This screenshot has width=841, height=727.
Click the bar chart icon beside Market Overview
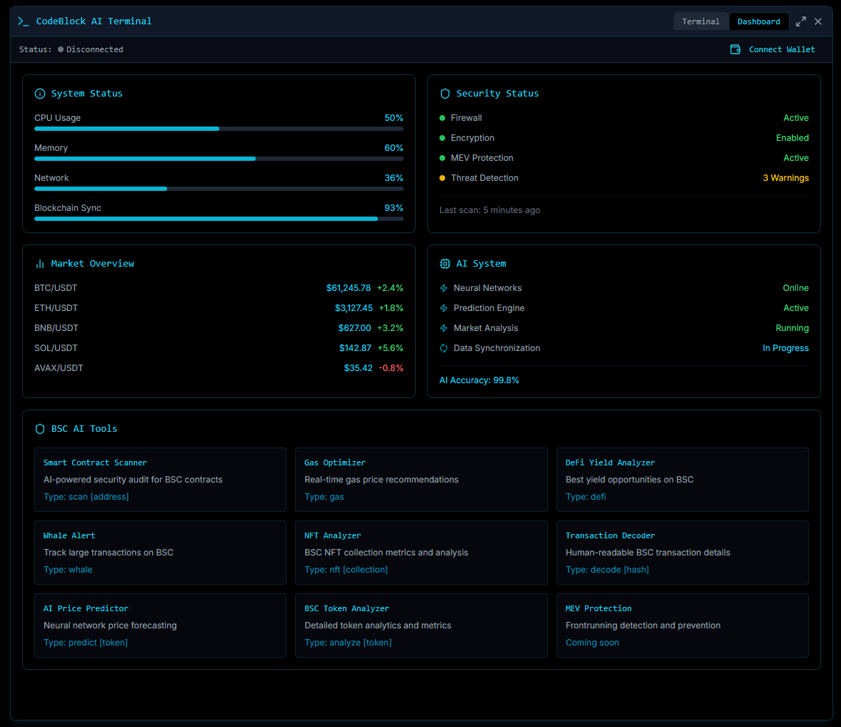point(39,263)
